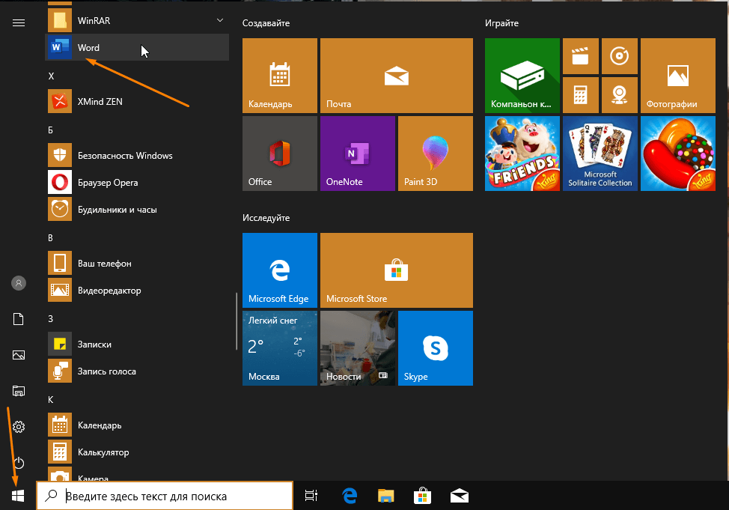Open the Новости news tile
This screenshot has height=510, width=729.
[358, 348]
